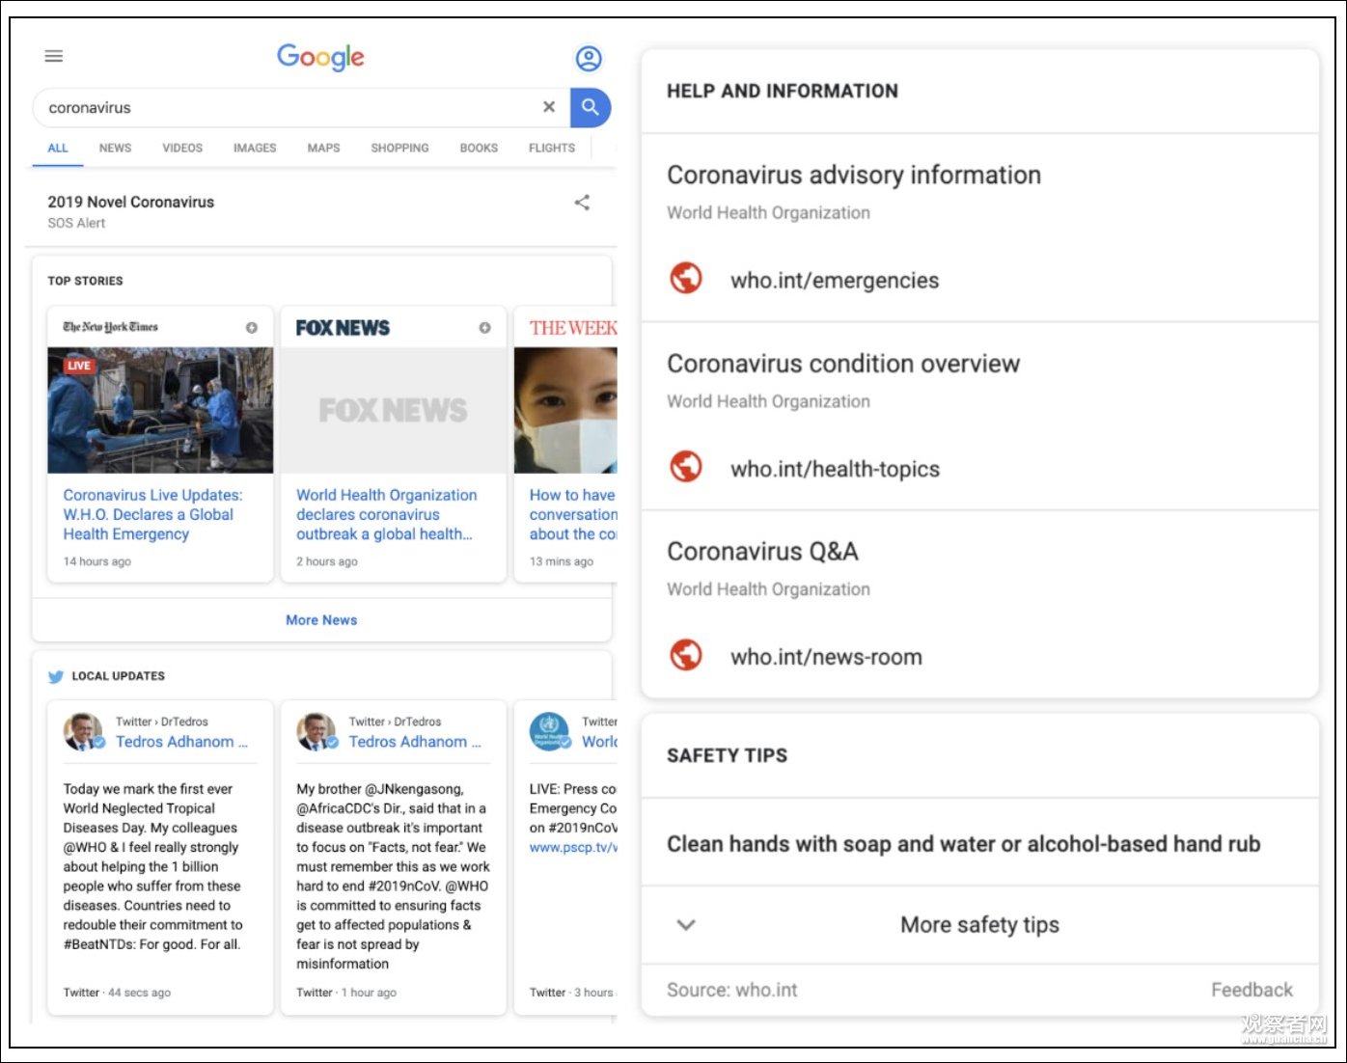Clear the coronavirus search text
The width and height of the screenshot is (1347, 1063).
click(549, 107)
